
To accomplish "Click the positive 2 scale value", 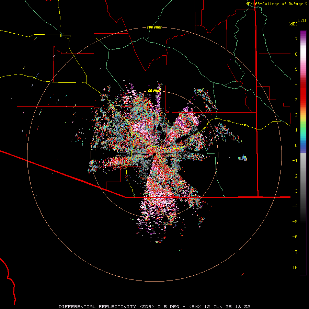I will tap(296, 115).
